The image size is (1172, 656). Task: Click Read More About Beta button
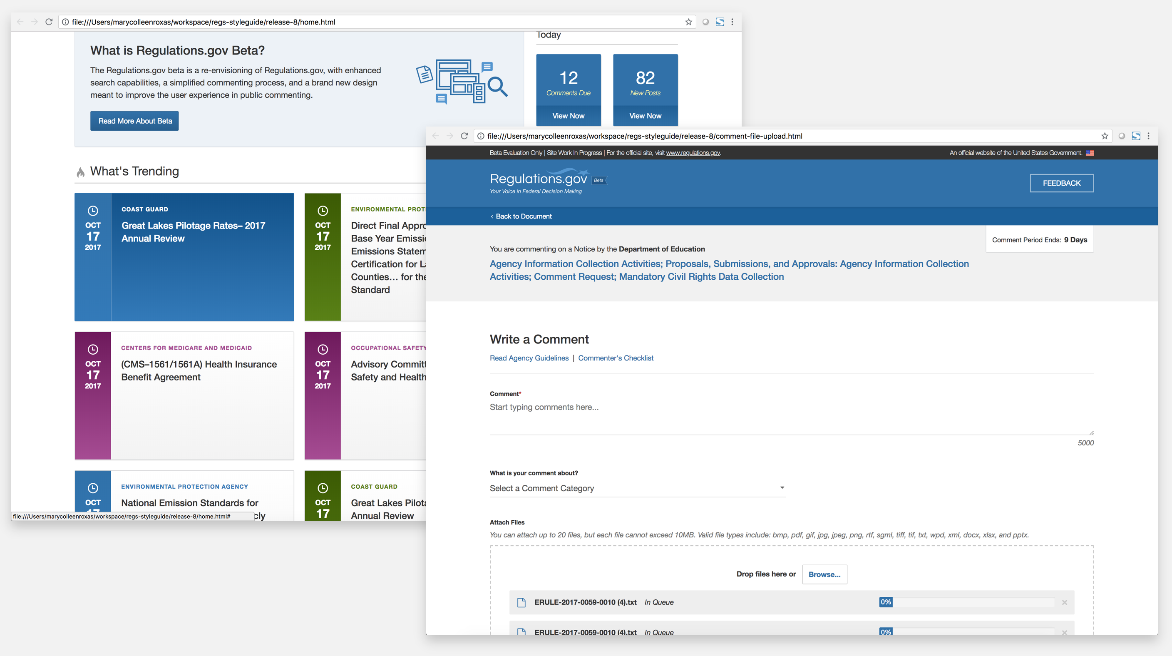point(135,121)
